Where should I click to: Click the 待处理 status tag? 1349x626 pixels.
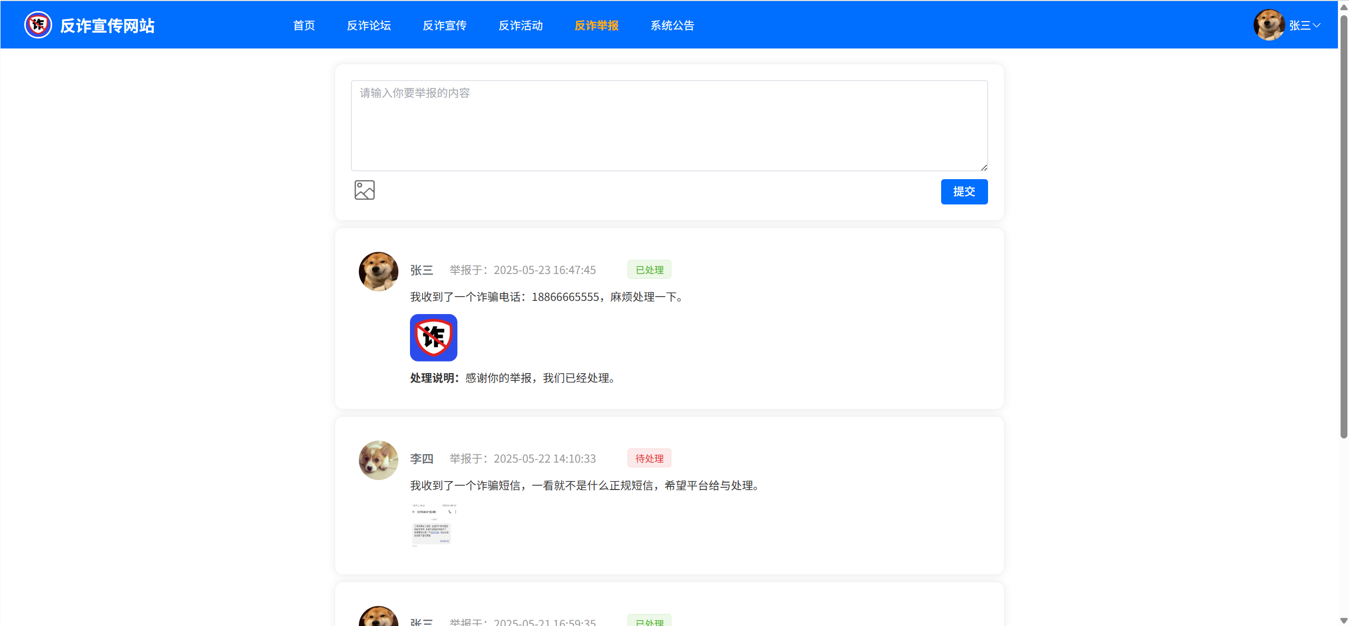tap(649, 458)
